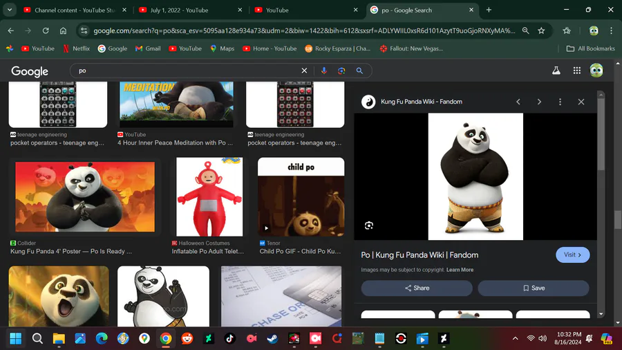Viewport: 622px width, 350px height.
Task: Open the zoom magnifier in address bar
Action: [x=526, y=30]
